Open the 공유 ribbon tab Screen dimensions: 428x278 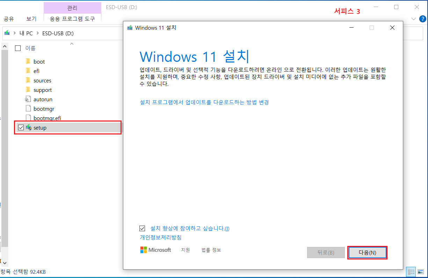click(9, 19)
